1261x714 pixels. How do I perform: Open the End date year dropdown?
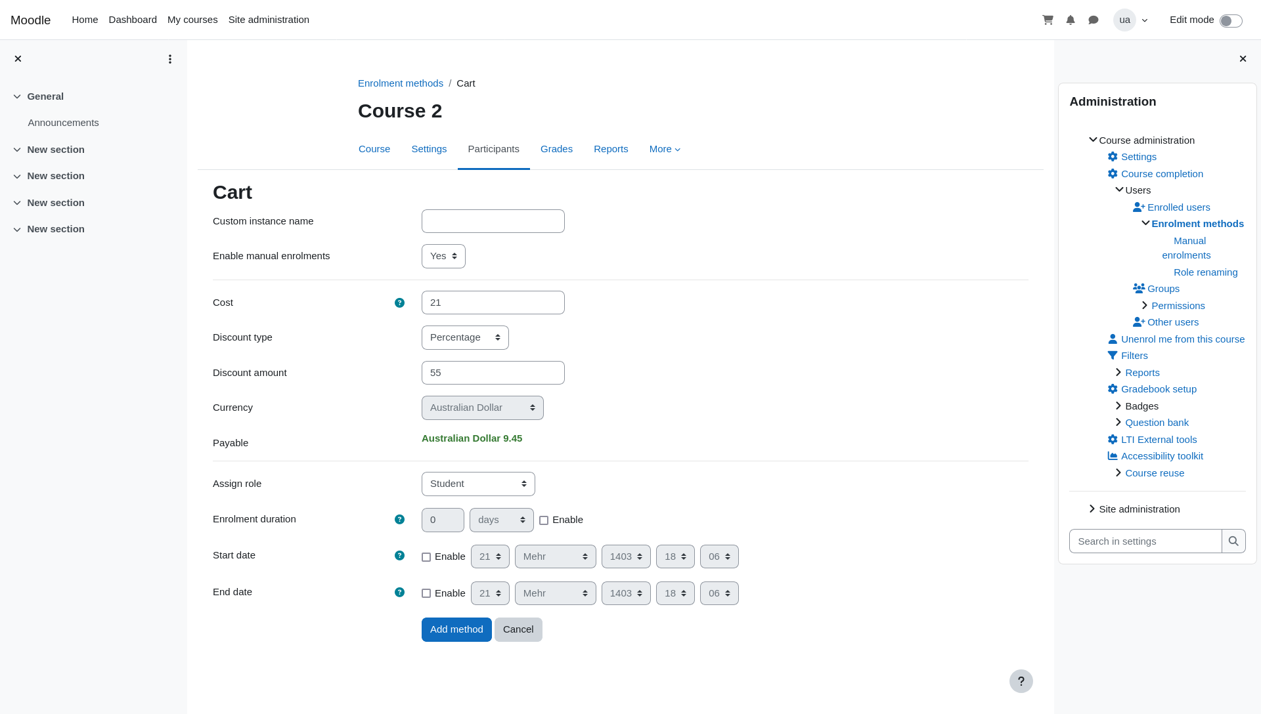click(x=626, y=593)
